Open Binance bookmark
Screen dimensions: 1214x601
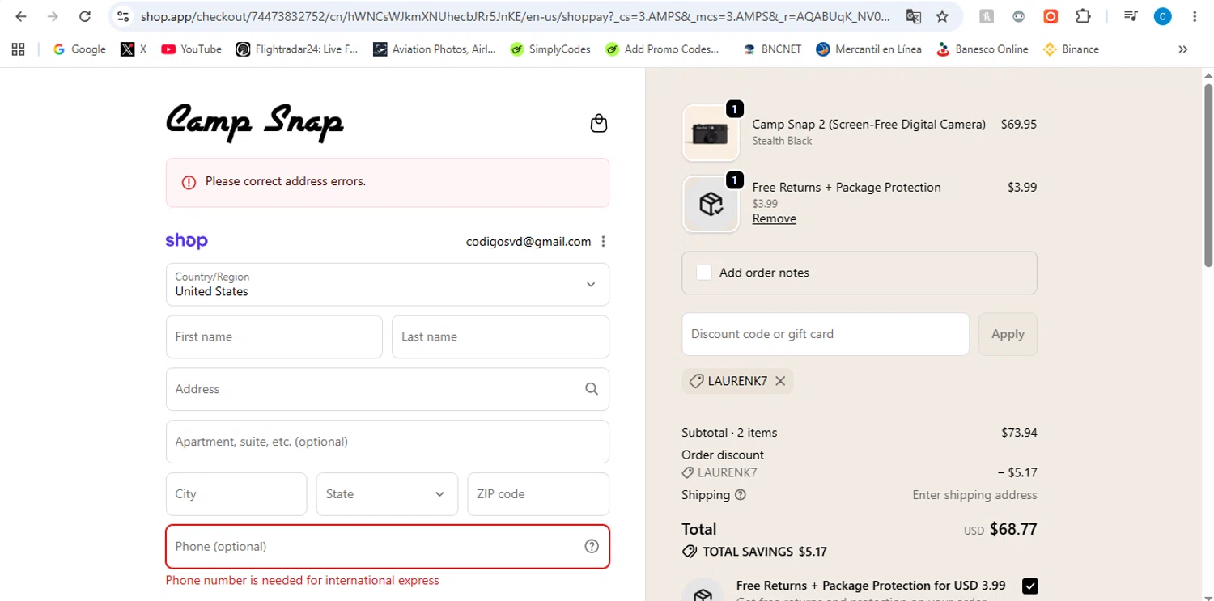[1071, 49]
